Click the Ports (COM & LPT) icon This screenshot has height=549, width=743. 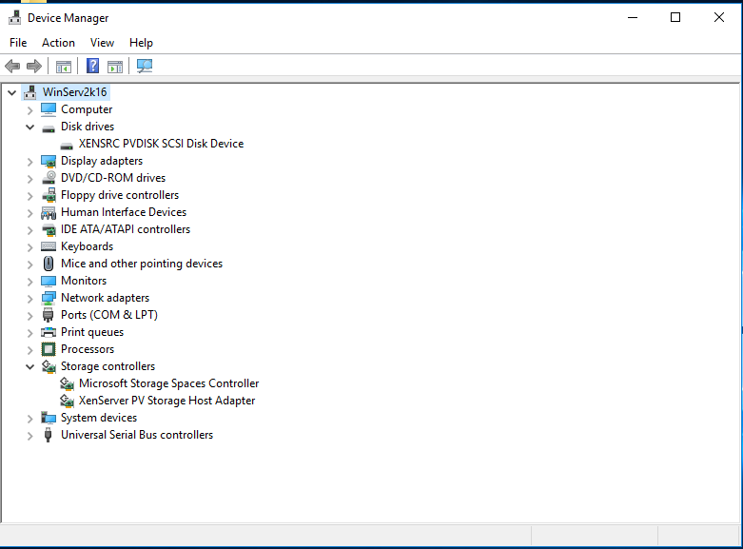pyautogui.click(x=48, y=315)
